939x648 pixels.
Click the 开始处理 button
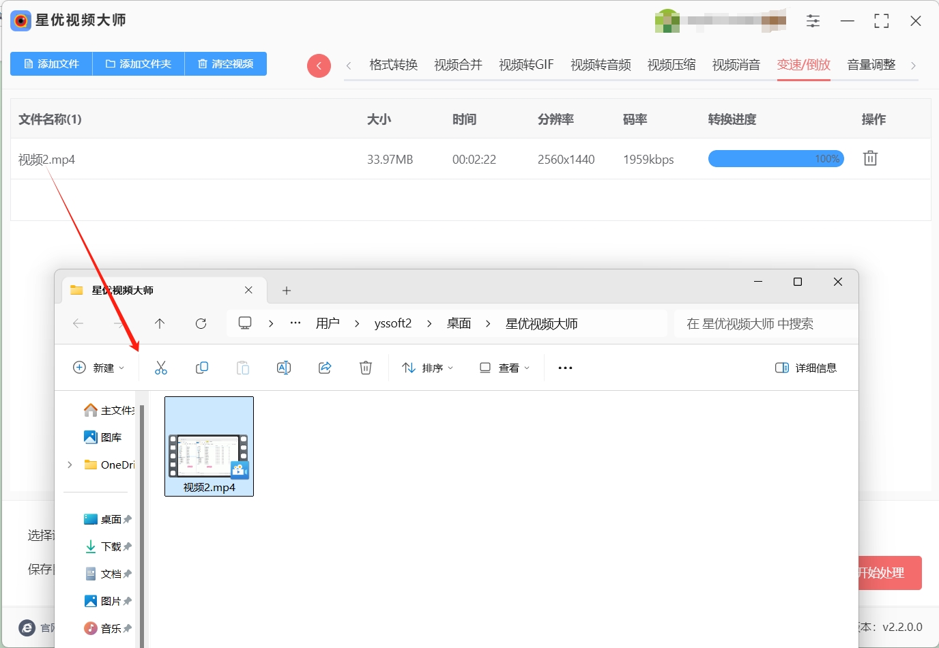(889, 573)
